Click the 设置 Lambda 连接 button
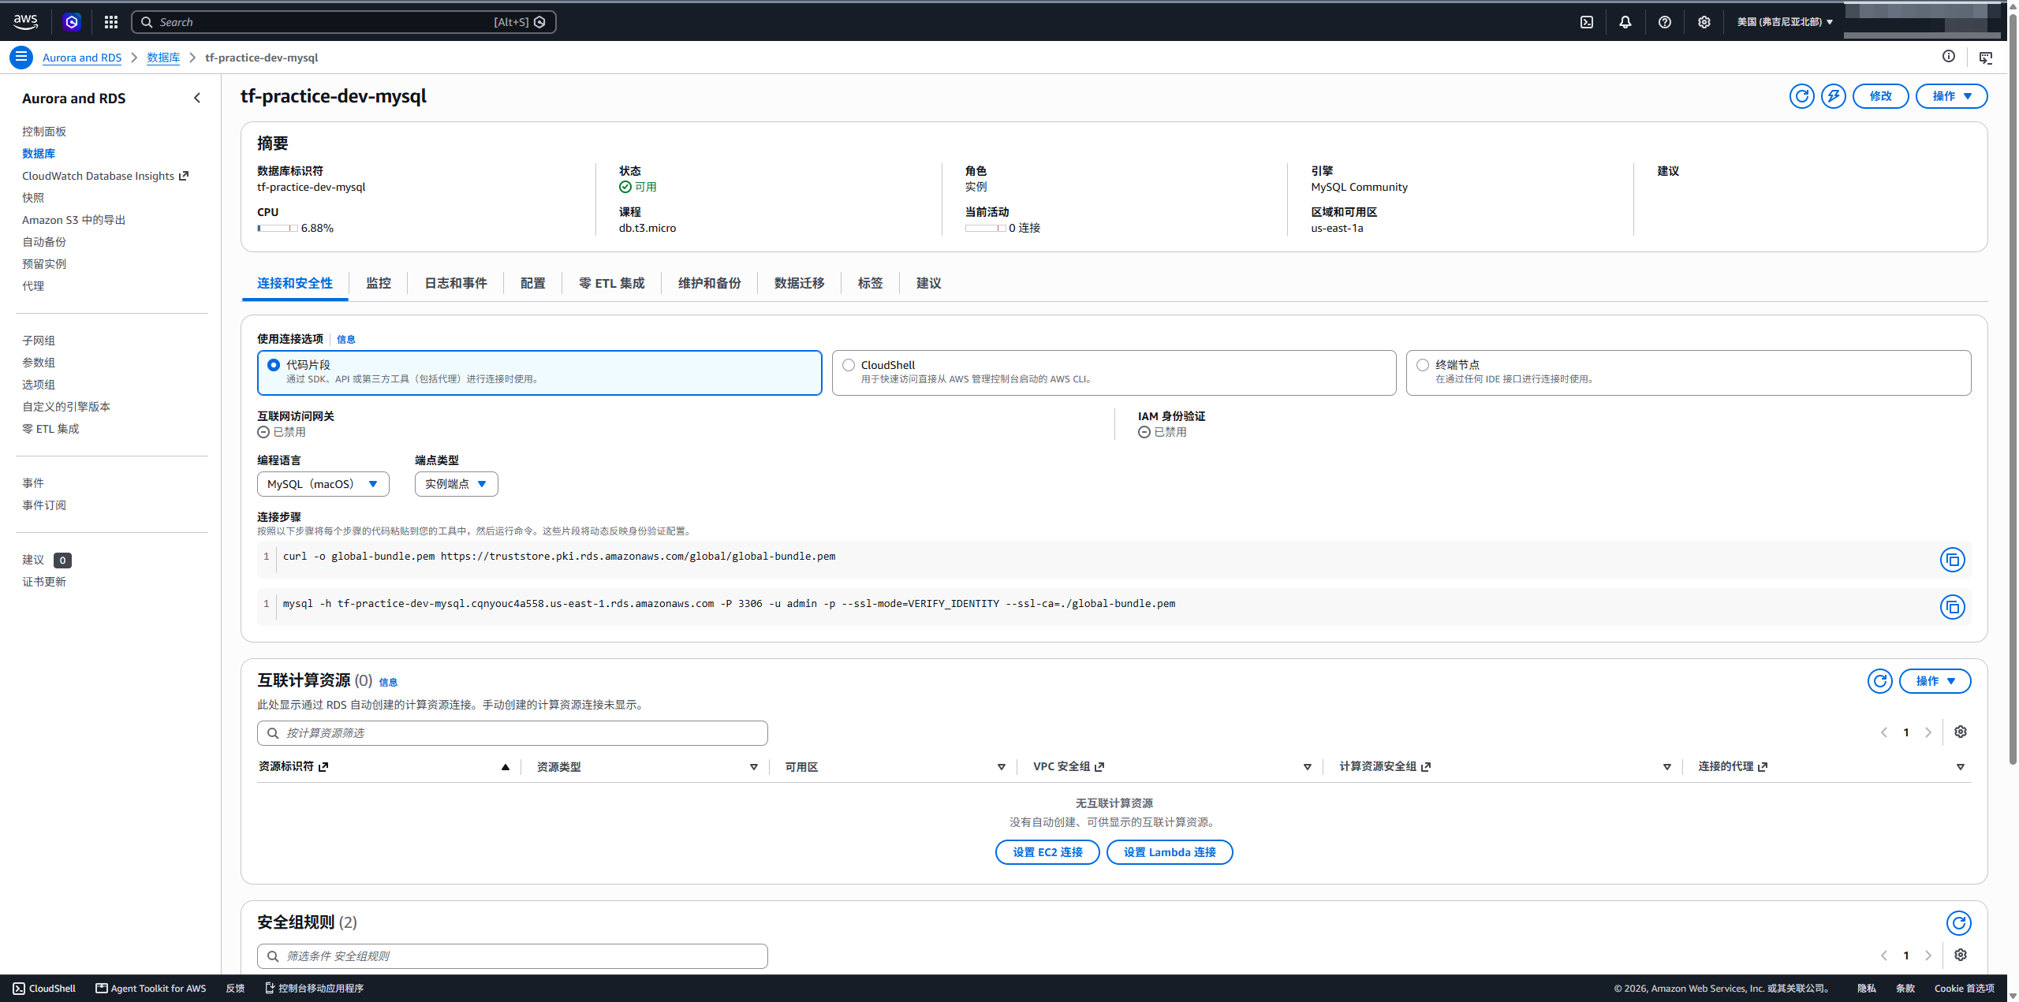The width and height of the screenshot is (2019, 1002). [1170, 852]
